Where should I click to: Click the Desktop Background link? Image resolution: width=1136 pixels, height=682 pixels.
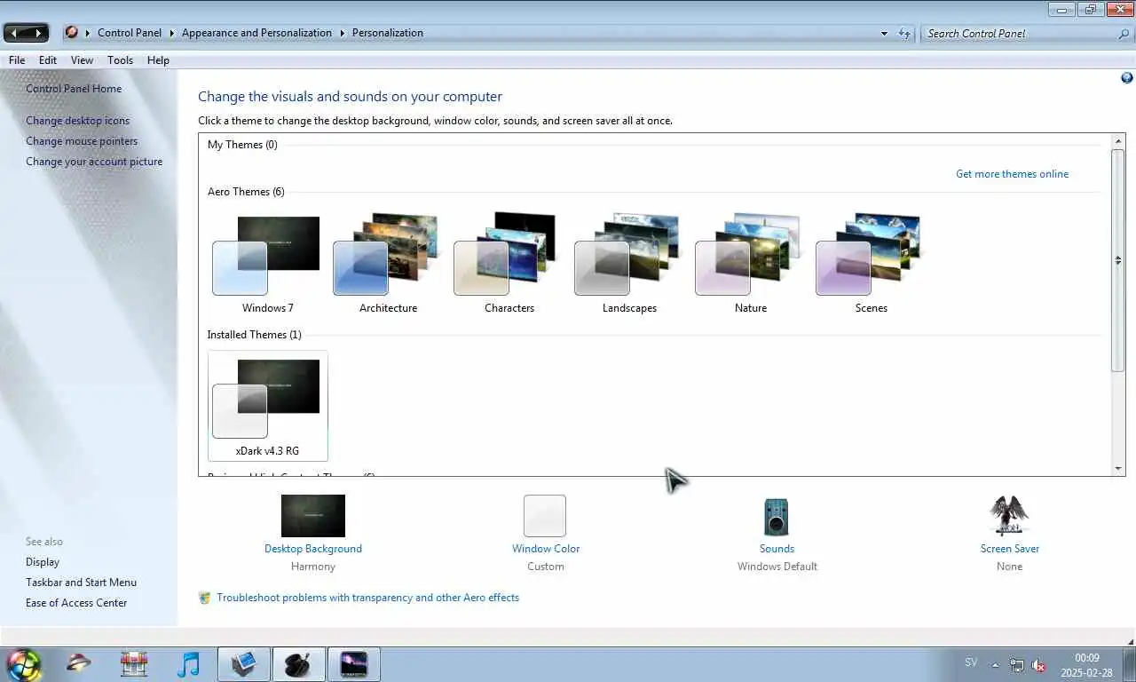pos(313,549)
